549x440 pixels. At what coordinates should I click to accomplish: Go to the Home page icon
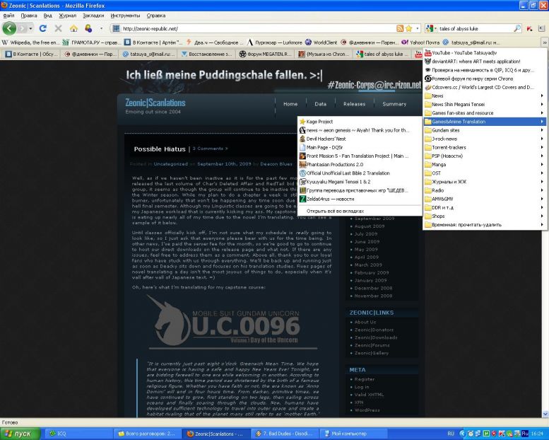point(73,28)
